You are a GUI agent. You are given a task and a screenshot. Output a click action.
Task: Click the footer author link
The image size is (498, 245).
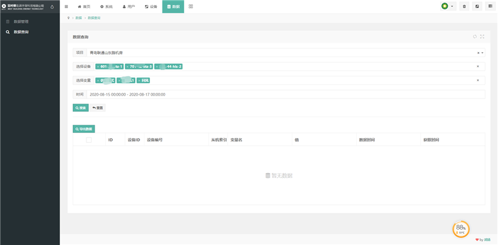pyautogui.click(x=487, y=240)
